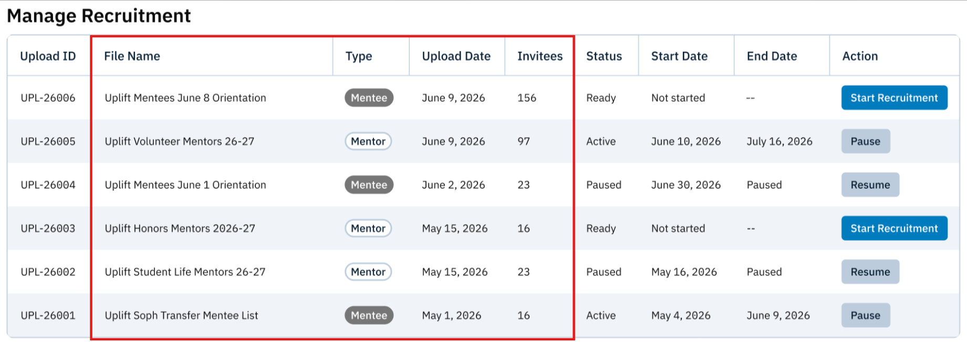The width and height of the screenshot is (967, 342).
Task: Open file Uplift Mentees June 1 Orientation
Action: click(x=185, y=185)
